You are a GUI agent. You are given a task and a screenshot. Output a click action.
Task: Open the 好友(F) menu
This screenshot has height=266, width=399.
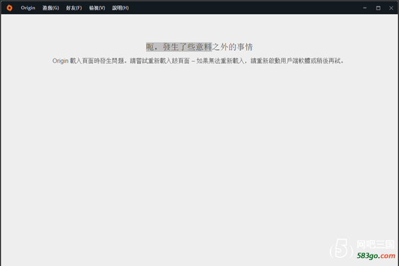tap(74, 8)
